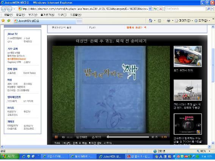215x161 pixels.
Task: Click the Stop loading X icon
Action: pyautogui.click(x=160, y=9)
